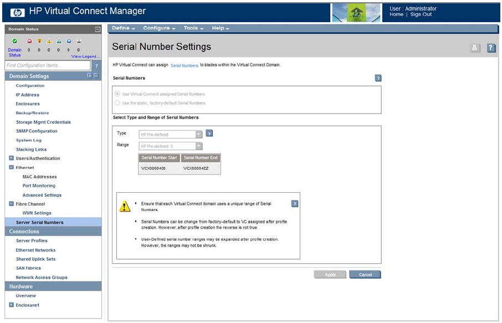The height and width of the screenshot is (323, 502).
Task: Open the Configure menu
Action: pyautogui.click(x=158, y=28)
